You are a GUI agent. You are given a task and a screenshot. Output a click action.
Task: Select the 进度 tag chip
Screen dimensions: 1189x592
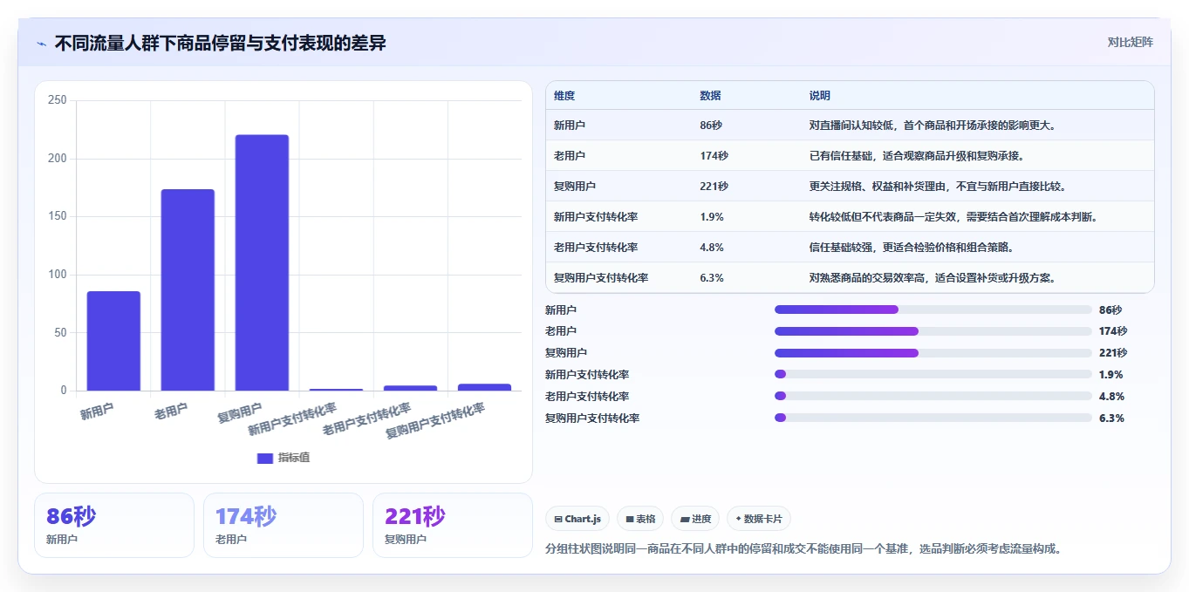(x=695, y=519)
